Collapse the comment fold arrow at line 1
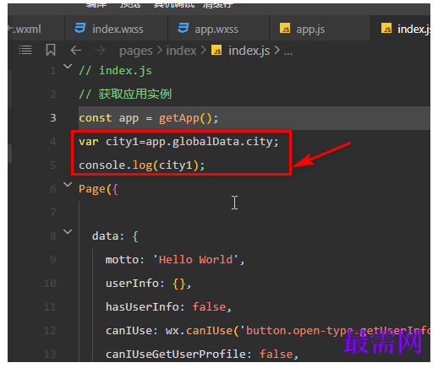 [68, 67]
